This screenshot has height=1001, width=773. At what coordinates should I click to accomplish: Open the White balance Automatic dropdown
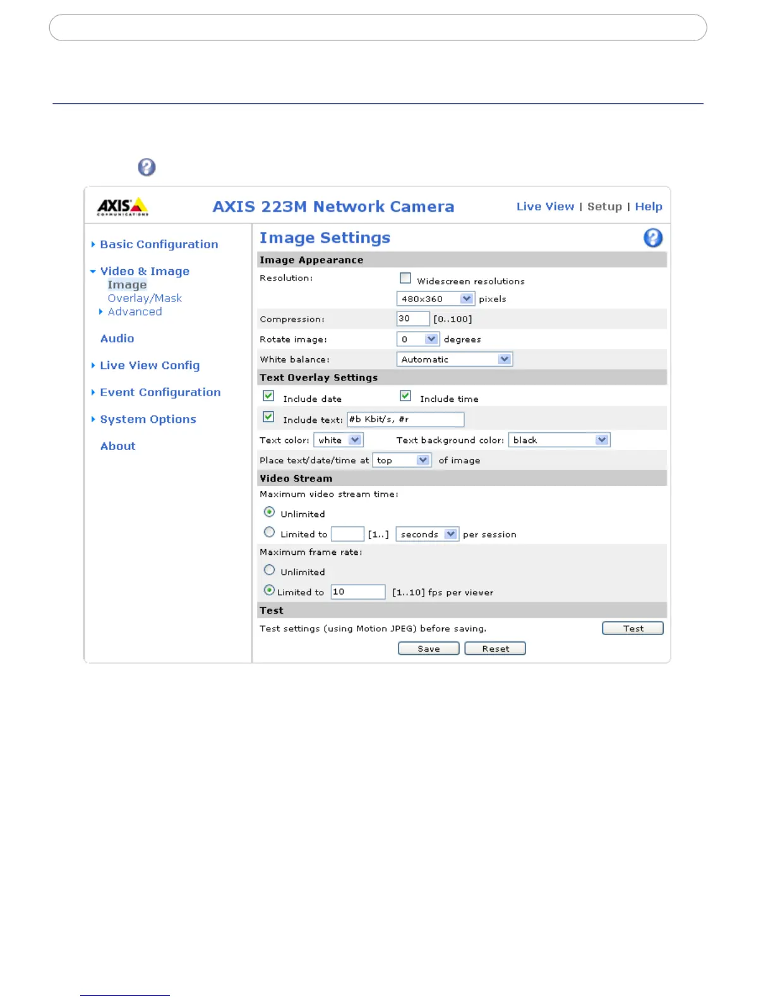(454, 360)
